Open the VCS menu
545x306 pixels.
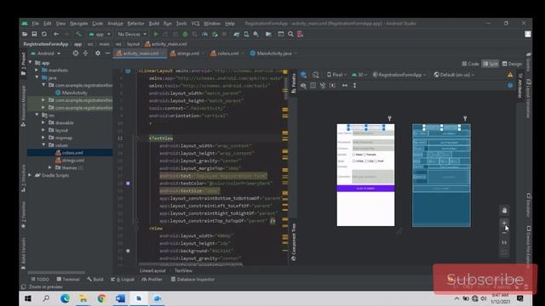[195, 24]
